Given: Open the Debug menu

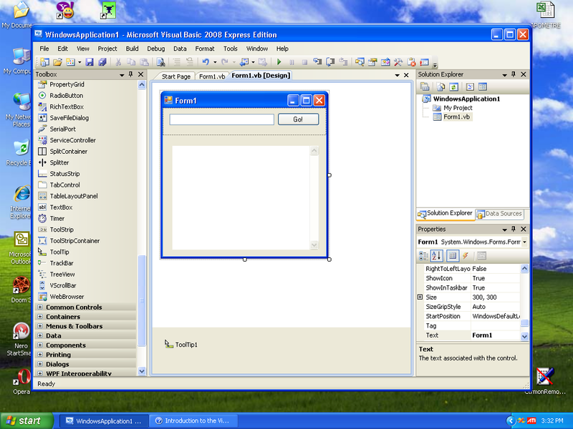Looking at the screenshot, I should [x=155, y=49].
